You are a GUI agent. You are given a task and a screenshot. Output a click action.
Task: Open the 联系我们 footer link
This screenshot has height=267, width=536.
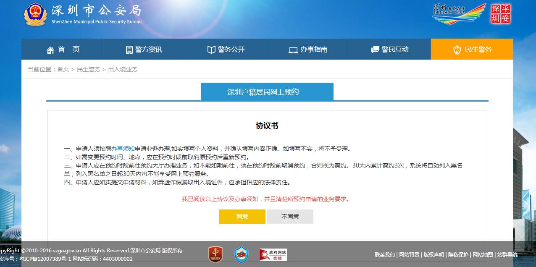pos(384,255)
